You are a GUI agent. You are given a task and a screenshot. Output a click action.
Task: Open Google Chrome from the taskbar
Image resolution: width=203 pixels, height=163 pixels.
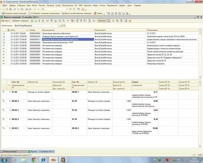click(x=34, y=160)
